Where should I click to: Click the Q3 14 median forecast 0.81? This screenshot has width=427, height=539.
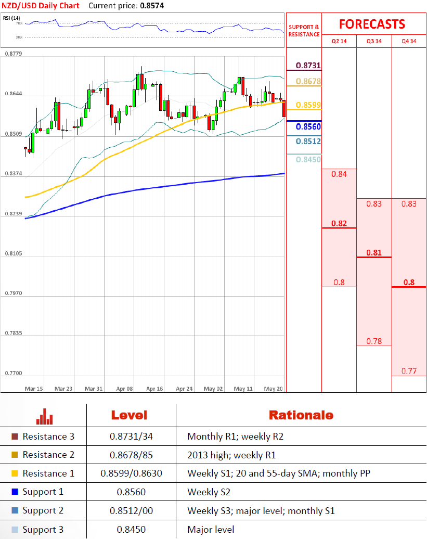point(374,253)
